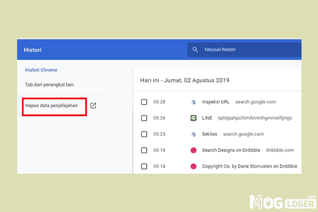Image resolution: width=318 pixels, height=212 pixels.
Task: Open Search Designs on Dribbble link
Action: click(x=231, y=150)
